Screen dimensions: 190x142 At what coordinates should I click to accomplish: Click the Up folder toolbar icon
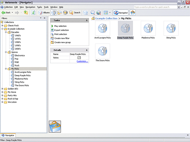pos(26,12)
